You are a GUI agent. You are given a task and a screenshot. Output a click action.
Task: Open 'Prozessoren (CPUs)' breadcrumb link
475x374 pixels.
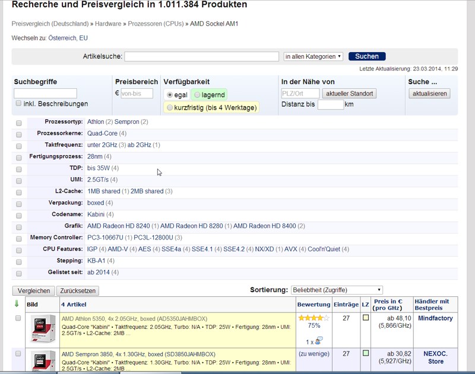point(156,24)
